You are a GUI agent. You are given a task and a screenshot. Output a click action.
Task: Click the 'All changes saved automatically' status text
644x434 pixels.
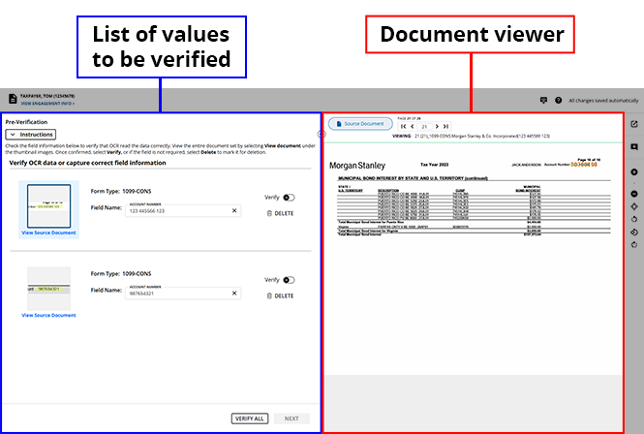pos(603,101)
